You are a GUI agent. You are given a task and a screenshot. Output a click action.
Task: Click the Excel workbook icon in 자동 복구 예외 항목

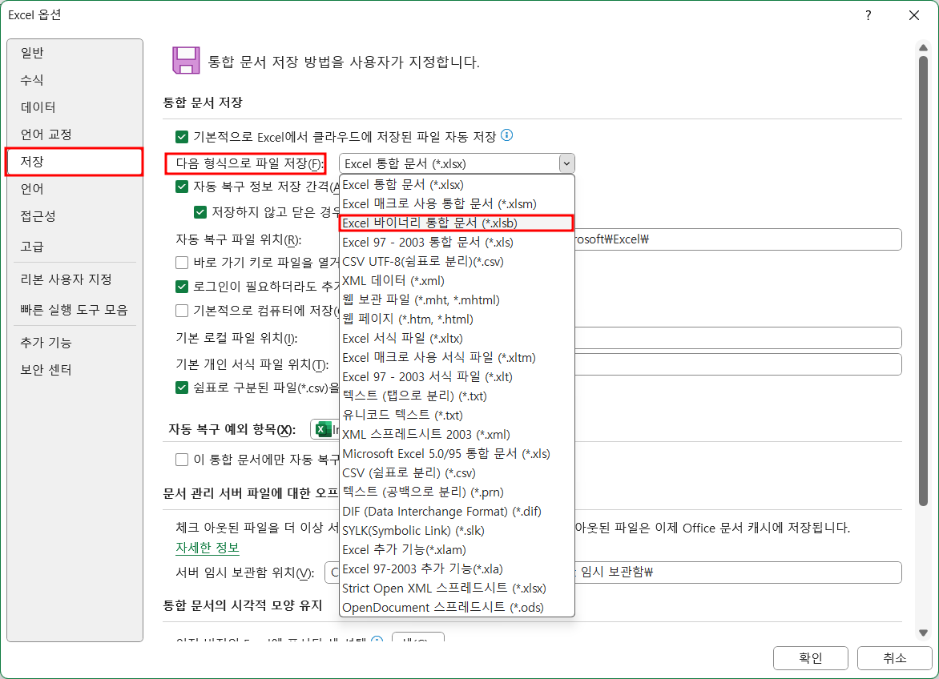coord(324,429)
